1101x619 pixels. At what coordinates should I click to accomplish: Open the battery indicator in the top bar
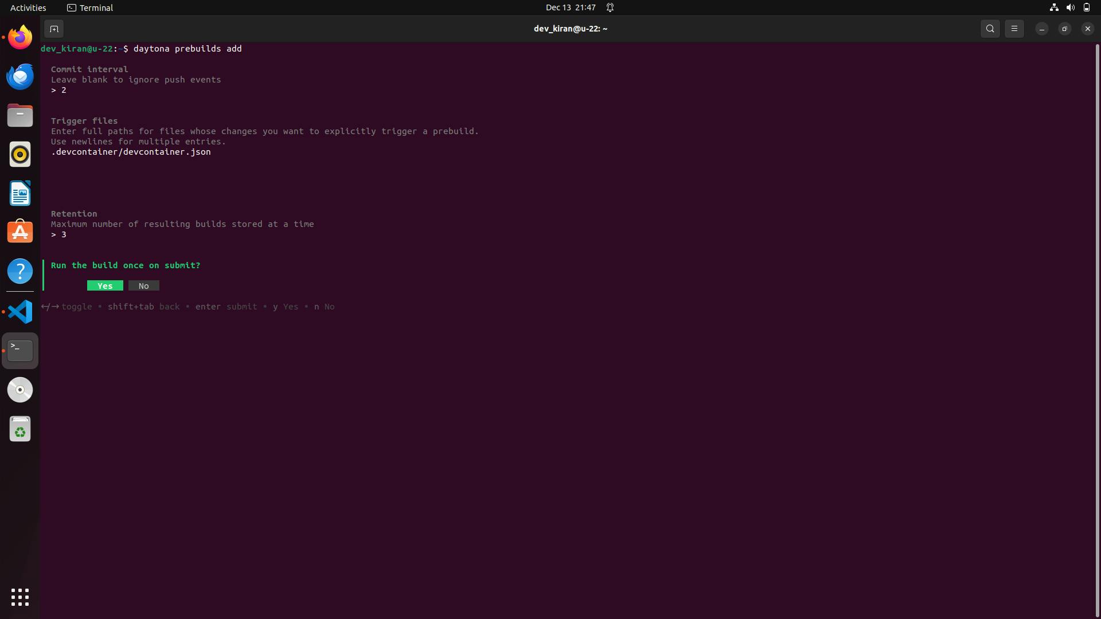click(1087, 7)
